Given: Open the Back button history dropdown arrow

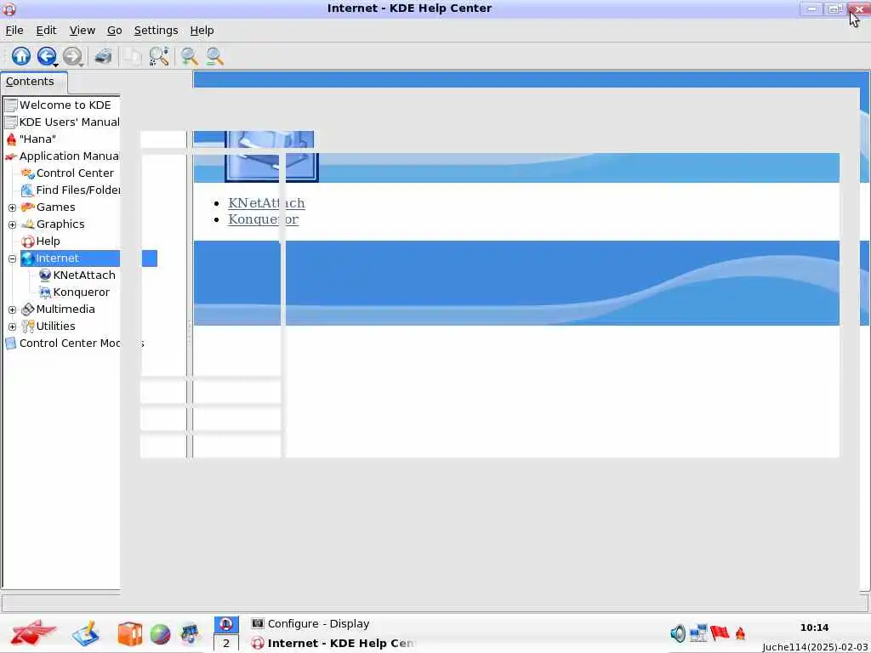Looking at the screenshot, I should coord(56,65).
